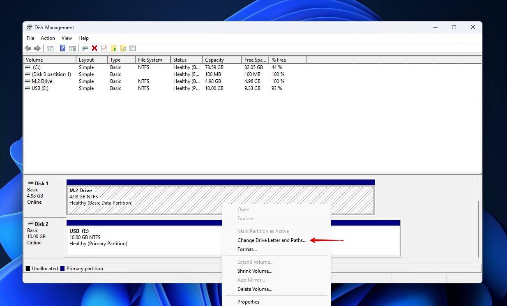The width and height of the screenshot is (507, 306).
Task: Click Primary partition blue legend swatch
Action: click(62, 269)
